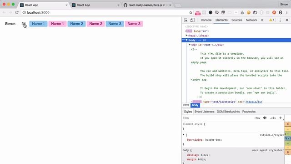
Task: Click the pink Name 2 tag
Action: pyautogui.click(x=95, y=24)
